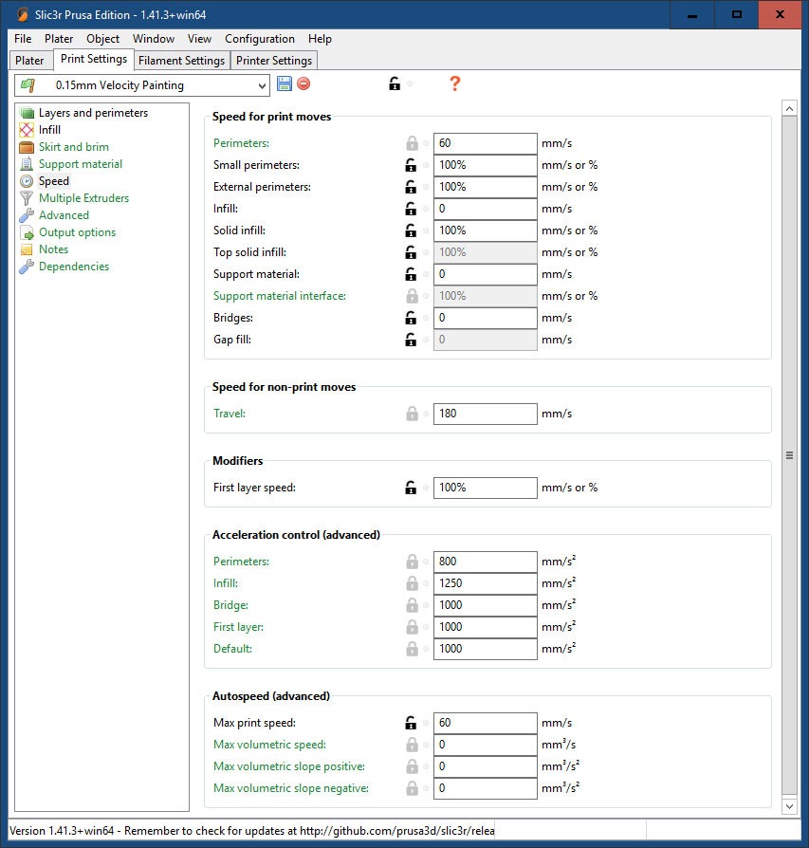This screenshot has height=848, width=809.
Task: Switch to the Plater tab
Action: (x=29, y=61)
